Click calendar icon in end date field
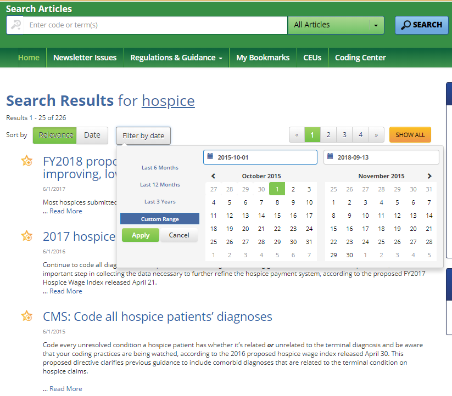This screenshot has height=396, width=452. (x=331, y=157)
